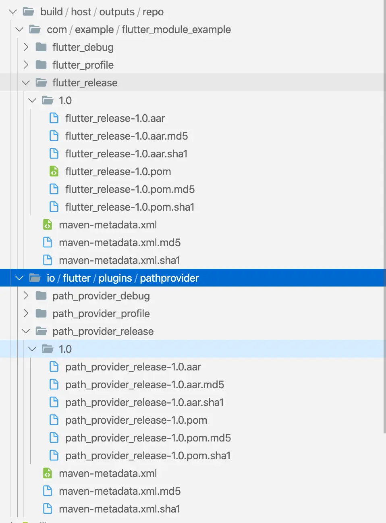
Task: Open file name flutter_release-1.0.pom
Action: [x=118, y=172]
